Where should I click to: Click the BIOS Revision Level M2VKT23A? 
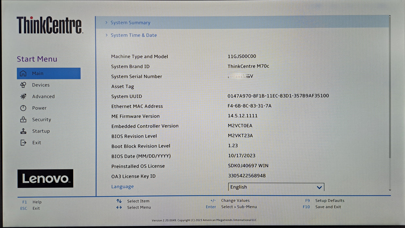[x=240, y=135]
